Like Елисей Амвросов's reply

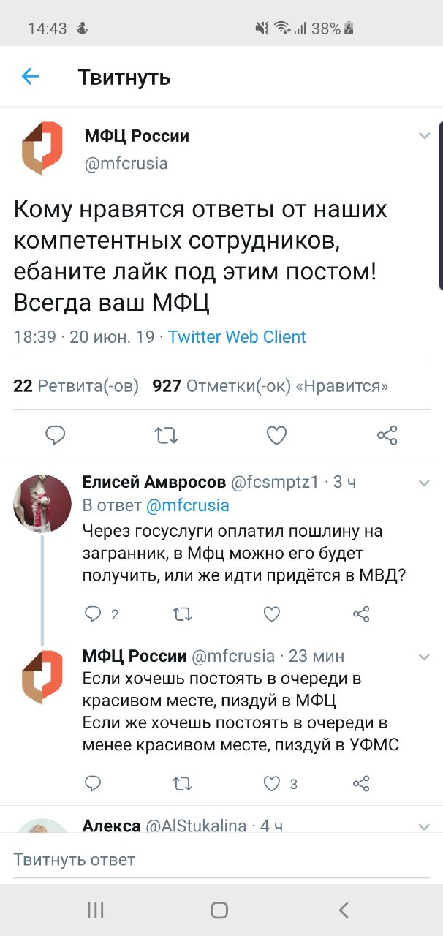pos(272,614)
